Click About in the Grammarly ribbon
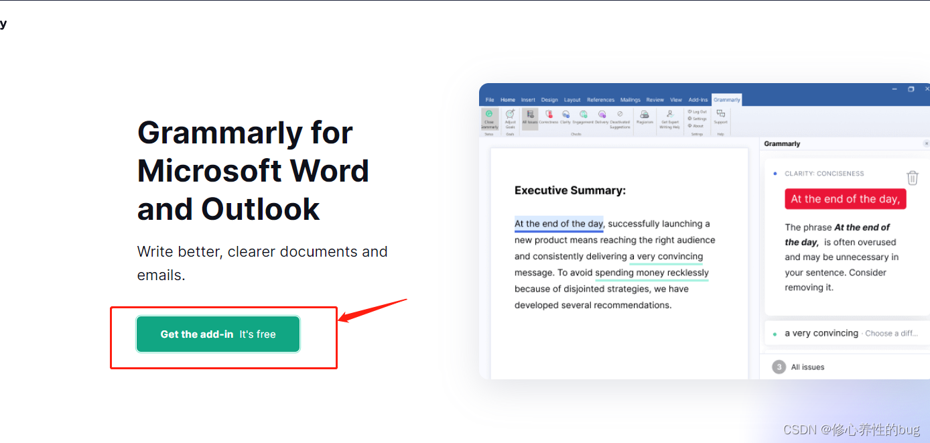 click(x=695, y=126)
